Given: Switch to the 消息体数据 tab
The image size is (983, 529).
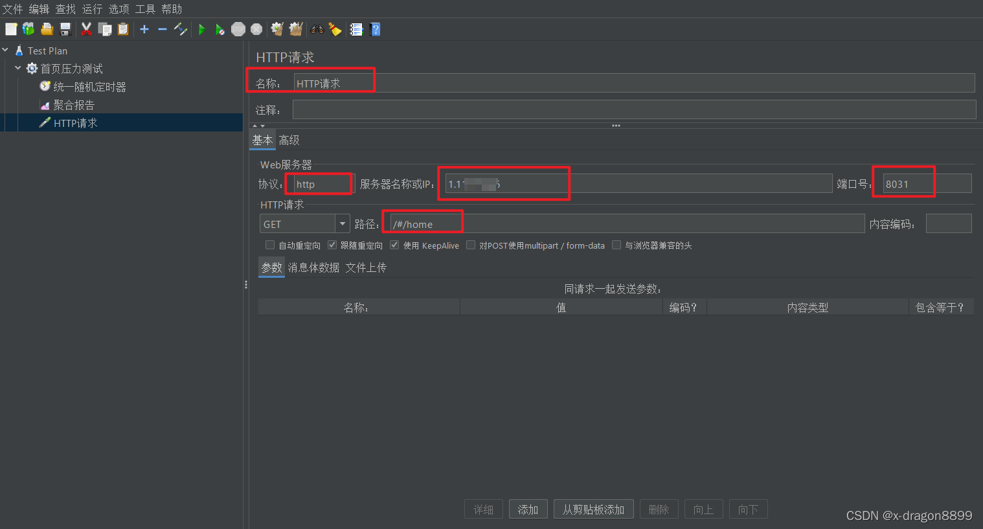Looking at the screenshot, I should (x=313, y=267).
